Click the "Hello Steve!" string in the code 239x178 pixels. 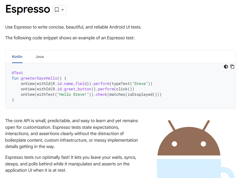pyautogui.click(x=73, y=95)
